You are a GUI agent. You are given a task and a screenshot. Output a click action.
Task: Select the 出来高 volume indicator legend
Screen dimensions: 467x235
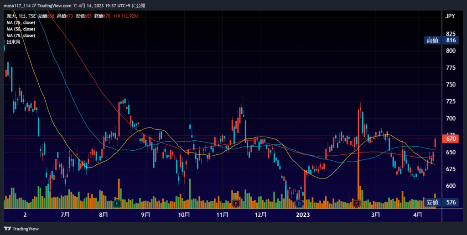tap(13, 42)
